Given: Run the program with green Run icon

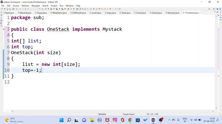Looking at the screenshot, I should pos(51,9).
